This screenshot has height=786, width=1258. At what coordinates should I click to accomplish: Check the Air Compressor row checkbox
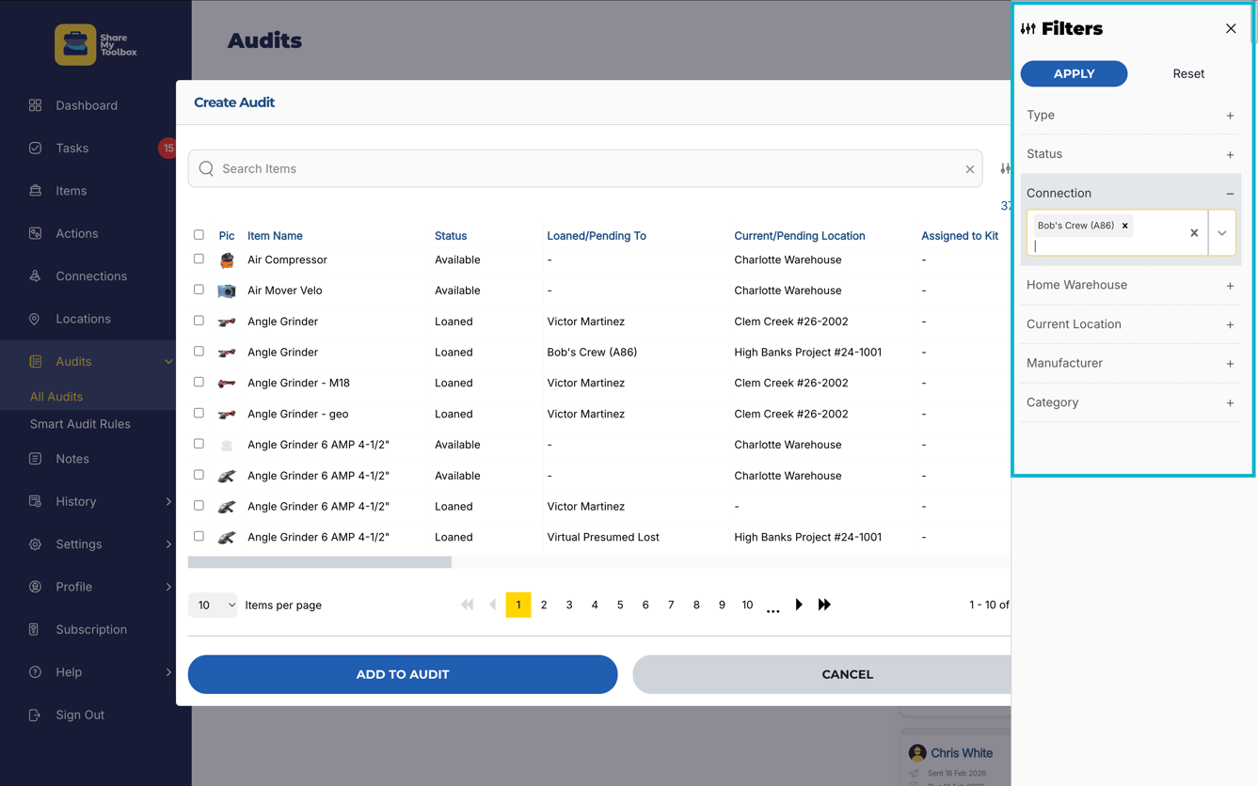tap(199, 259)
